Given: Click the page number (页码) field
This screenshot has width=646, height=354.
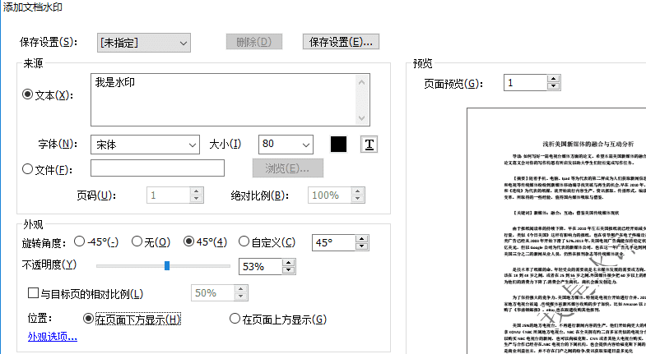Looking at the screenshot, I should coord(168,195).
